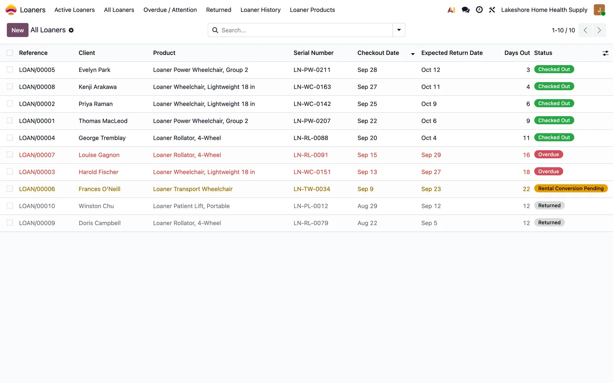Viewport: 613px width, 383px height.
Task: Open the user avatar menu
Action: [599, 10]
